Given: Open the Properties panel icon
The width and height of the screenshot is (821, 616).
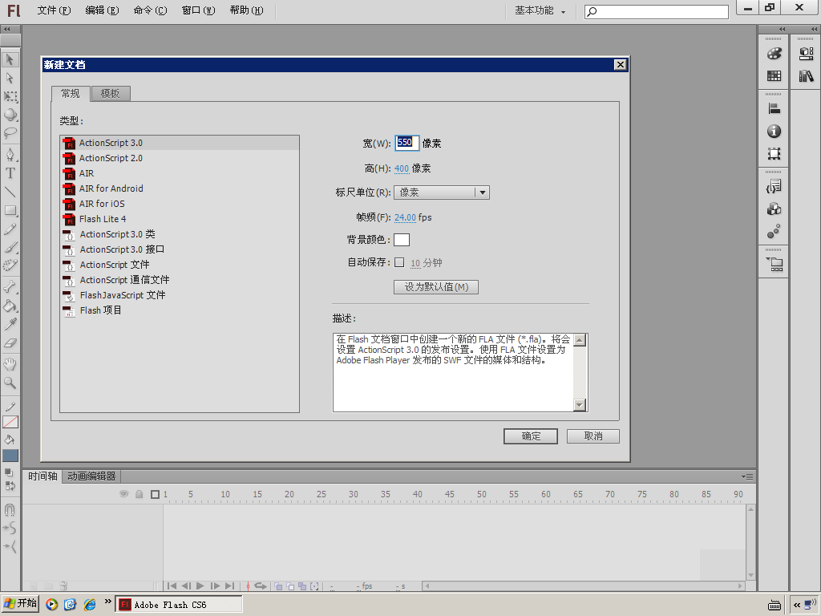Looking at the screenshot, I should point(806,54).
